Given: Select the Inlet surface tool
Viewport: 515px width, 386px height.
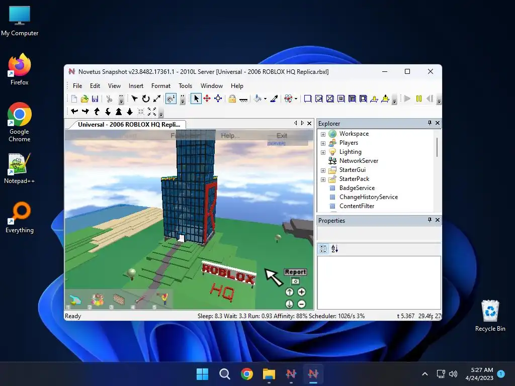Looking at the screenshot, I should (x=352, y=99).
